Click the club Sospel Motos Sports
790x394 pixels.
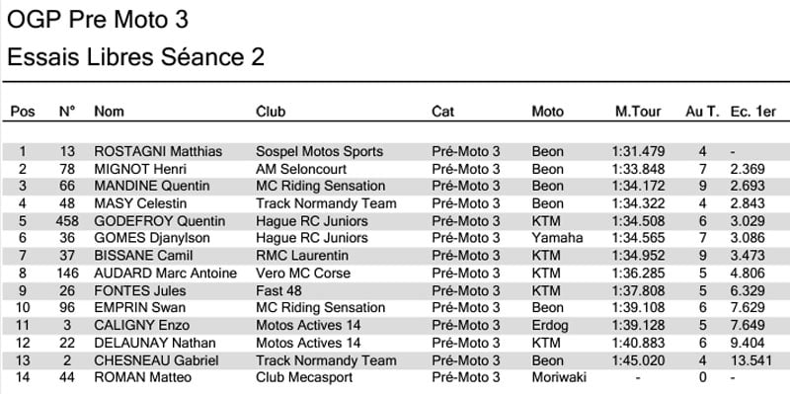pos(319,151)
